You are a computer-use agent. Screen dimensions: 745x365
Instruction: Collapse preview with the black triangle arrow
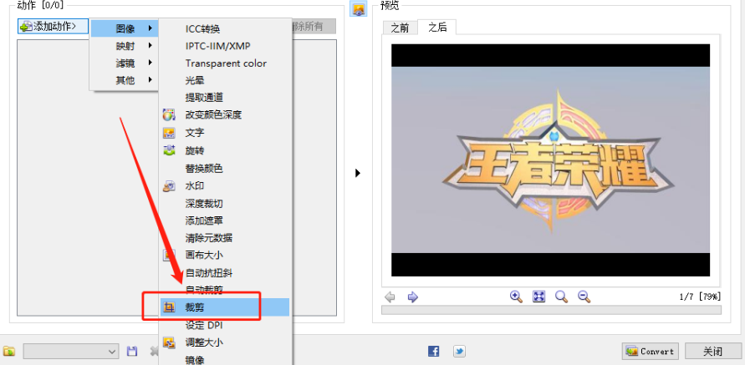pyautogui.click(x=358, y=173)
